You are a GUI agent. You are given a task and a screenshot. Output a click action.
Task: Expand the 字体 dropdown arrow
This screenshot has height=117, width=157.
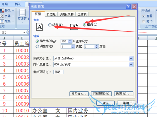pos(13,16)
